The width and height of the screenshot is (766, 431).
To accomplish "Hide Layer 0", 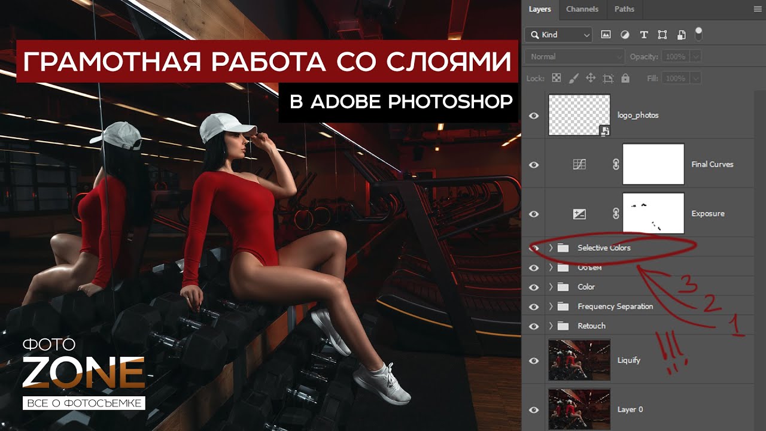I will click(534, 410).
